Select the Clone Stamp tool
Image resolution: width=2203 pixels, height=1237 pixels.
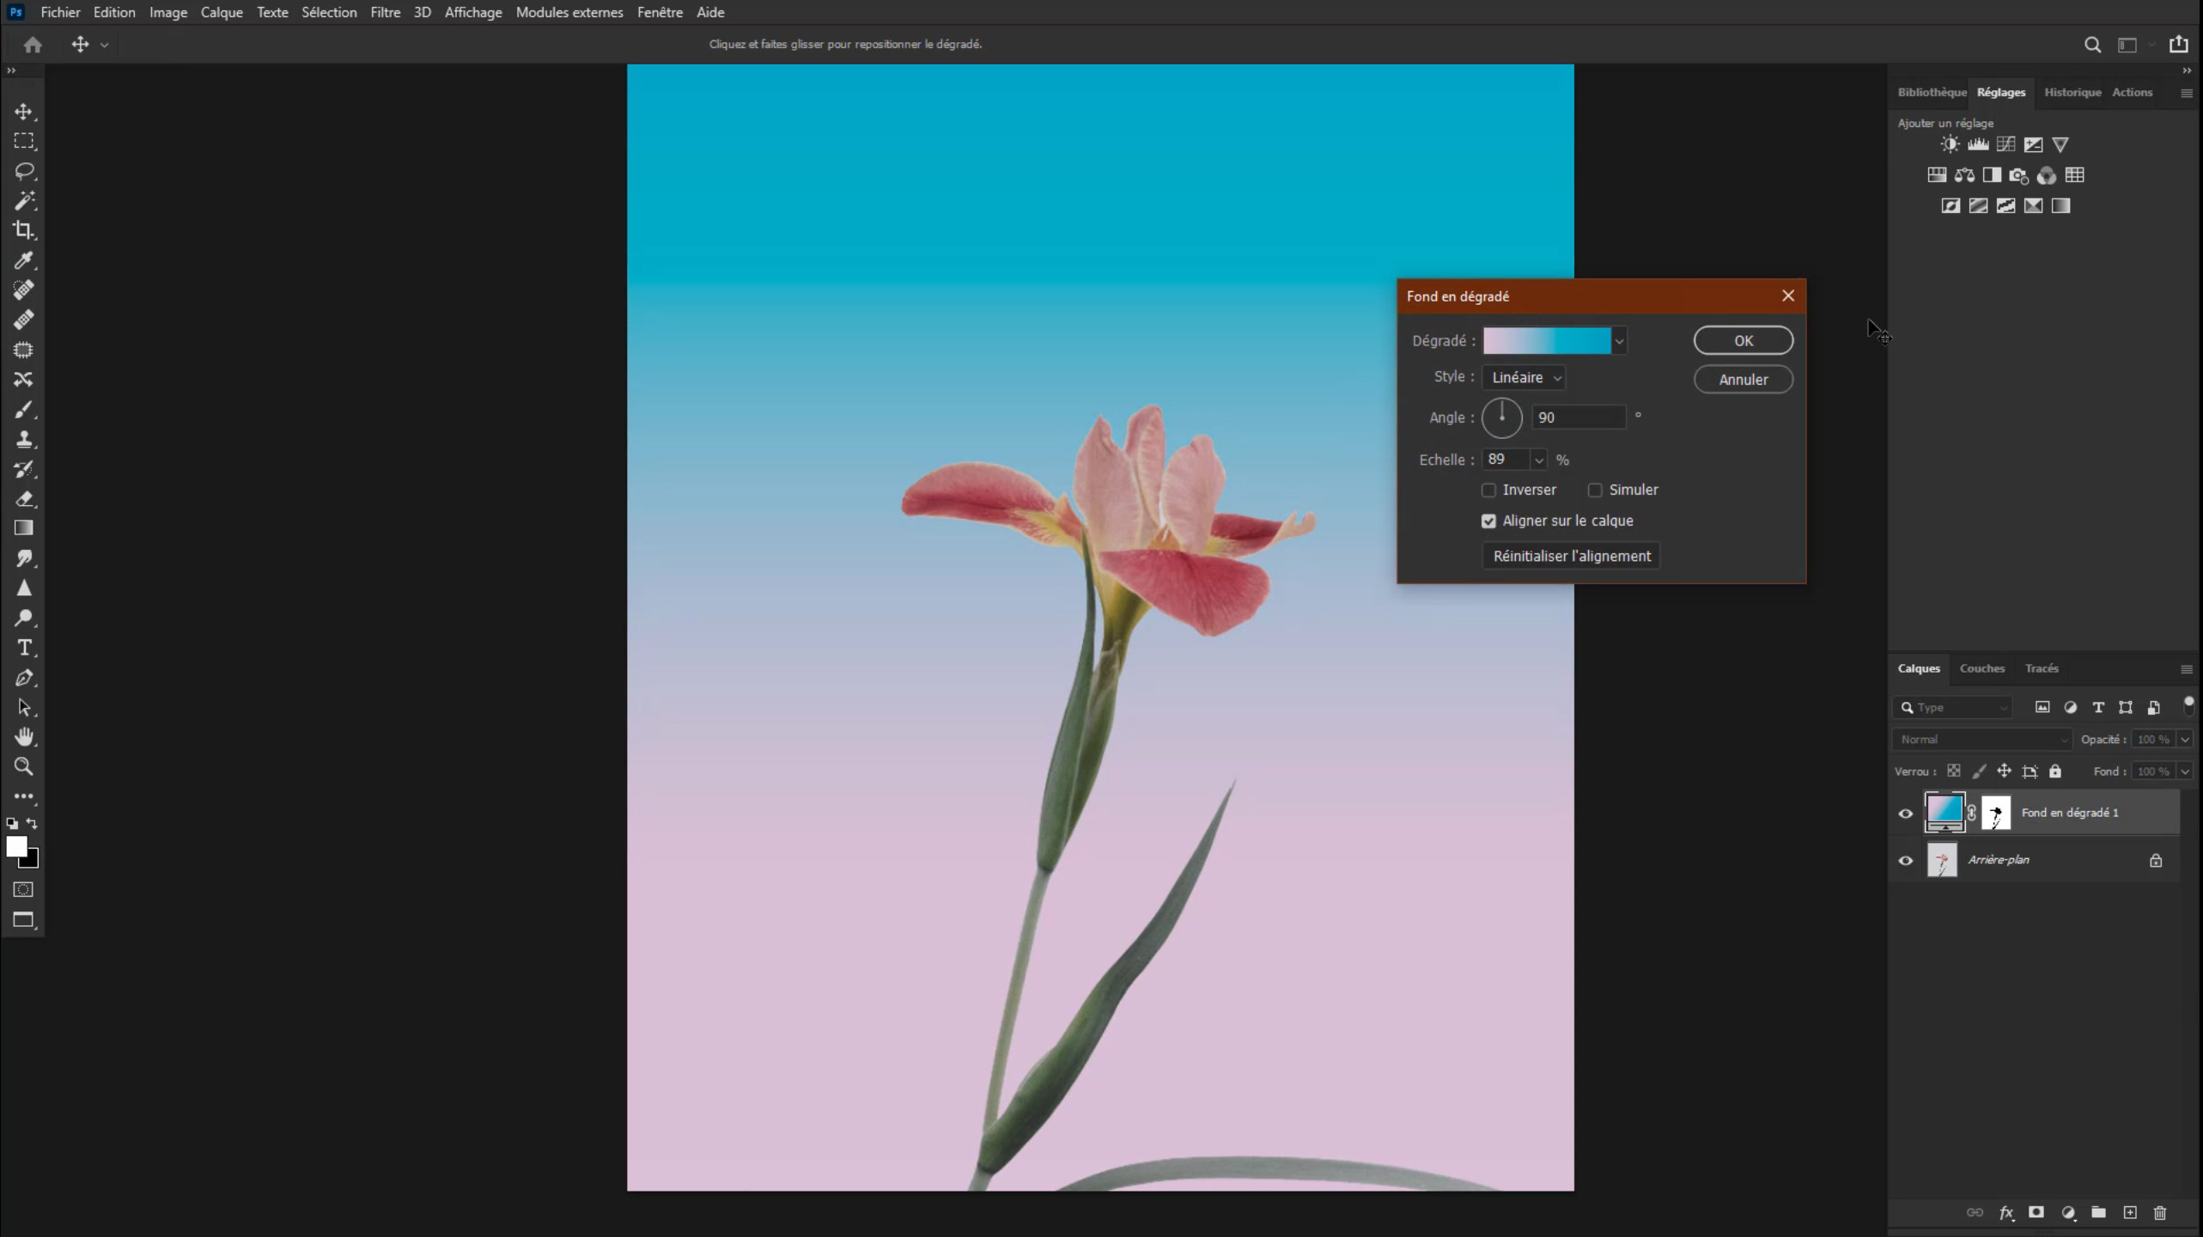click(x=24, y=439)
